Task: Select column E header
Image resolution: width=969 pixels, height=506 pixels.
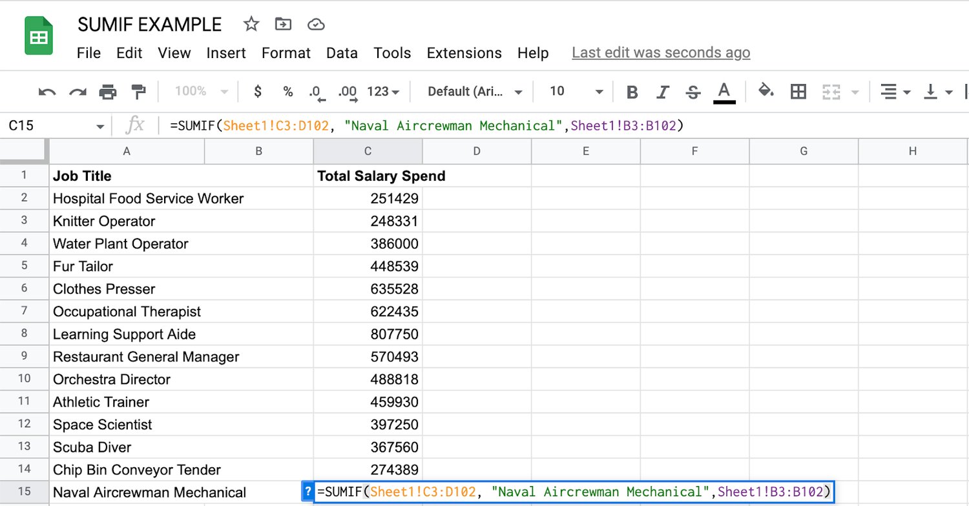Action: 586,152
